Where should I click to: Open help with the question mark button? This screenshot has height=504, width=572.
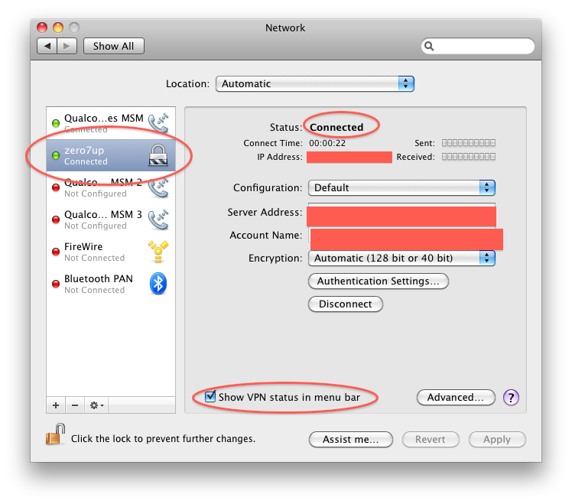pyautogui.click(x=511, y=397)
